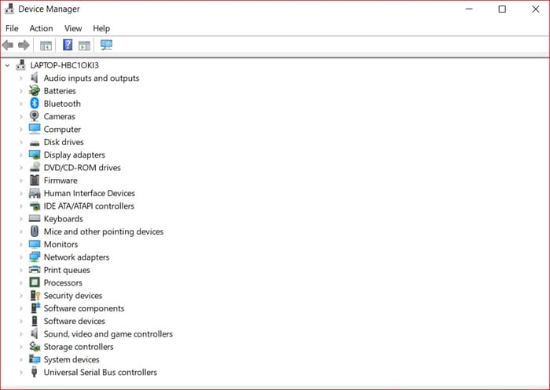The image size is (550, 390).
Task: Click the Audio inputs and outputs speaker icon
Action: point(35,78)
